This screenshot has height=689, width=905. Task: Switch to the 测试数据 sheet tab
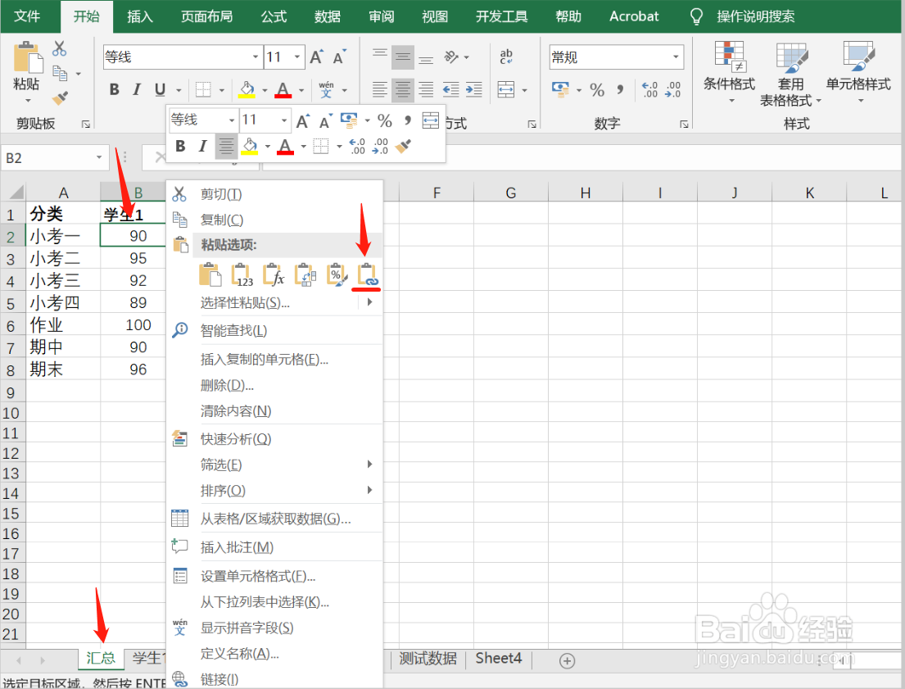pyautogui.click(x=428, y=658)
